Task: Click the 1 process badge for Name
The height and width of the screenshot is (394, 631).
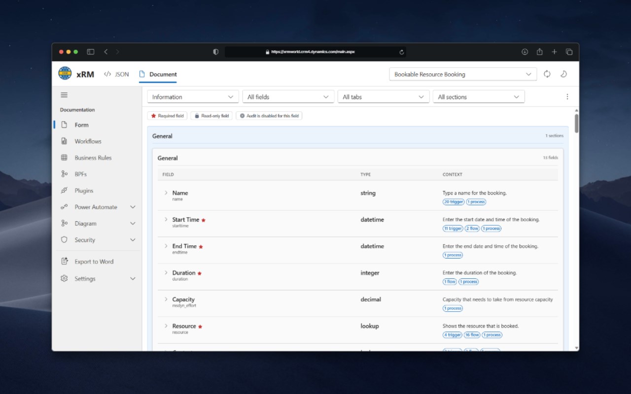Action: pyautogui.click(x=476, y=202)
